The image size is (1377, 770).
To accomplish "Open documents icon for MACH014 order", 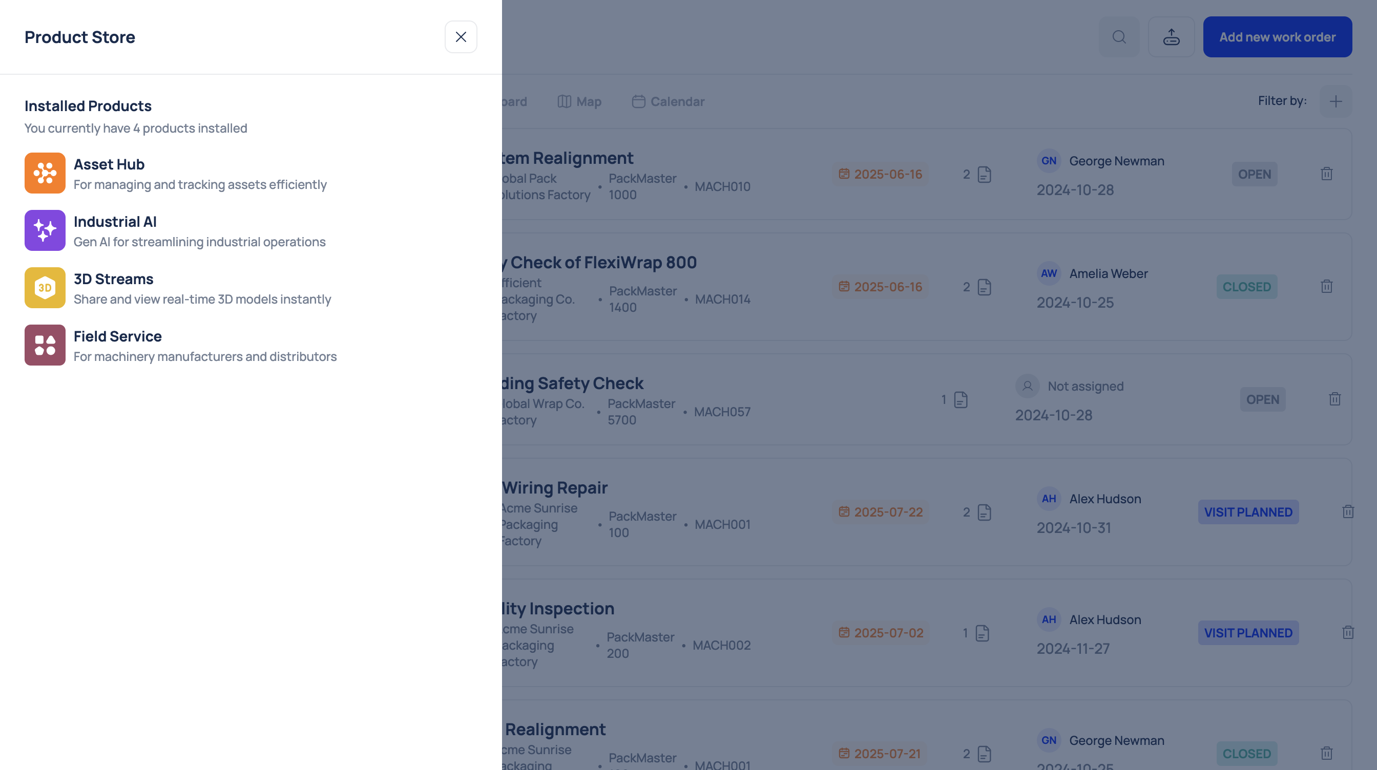I will coord(985,287).
